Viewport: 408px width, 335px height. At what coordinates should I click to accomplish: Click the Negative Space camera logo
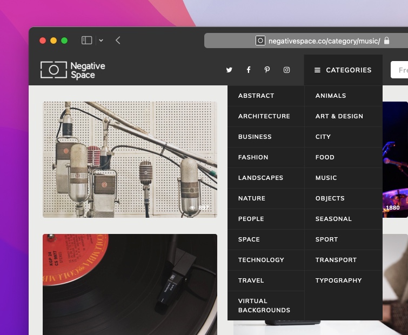73,70
